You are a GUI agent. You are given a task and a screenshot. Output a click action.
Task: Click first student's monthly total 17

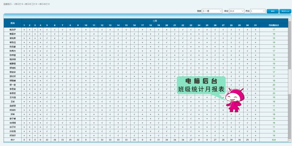274,30
